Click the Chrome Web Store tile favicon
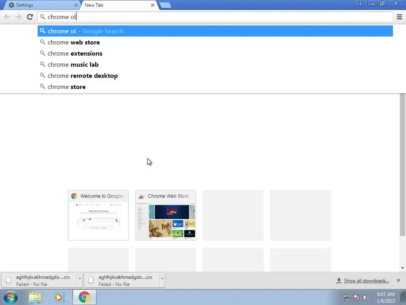The width and height of the screenshot is (406, 305). click(142, 196)
